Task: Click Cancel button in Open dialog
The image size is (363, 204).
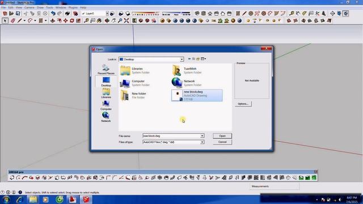Action: point(222,142)
